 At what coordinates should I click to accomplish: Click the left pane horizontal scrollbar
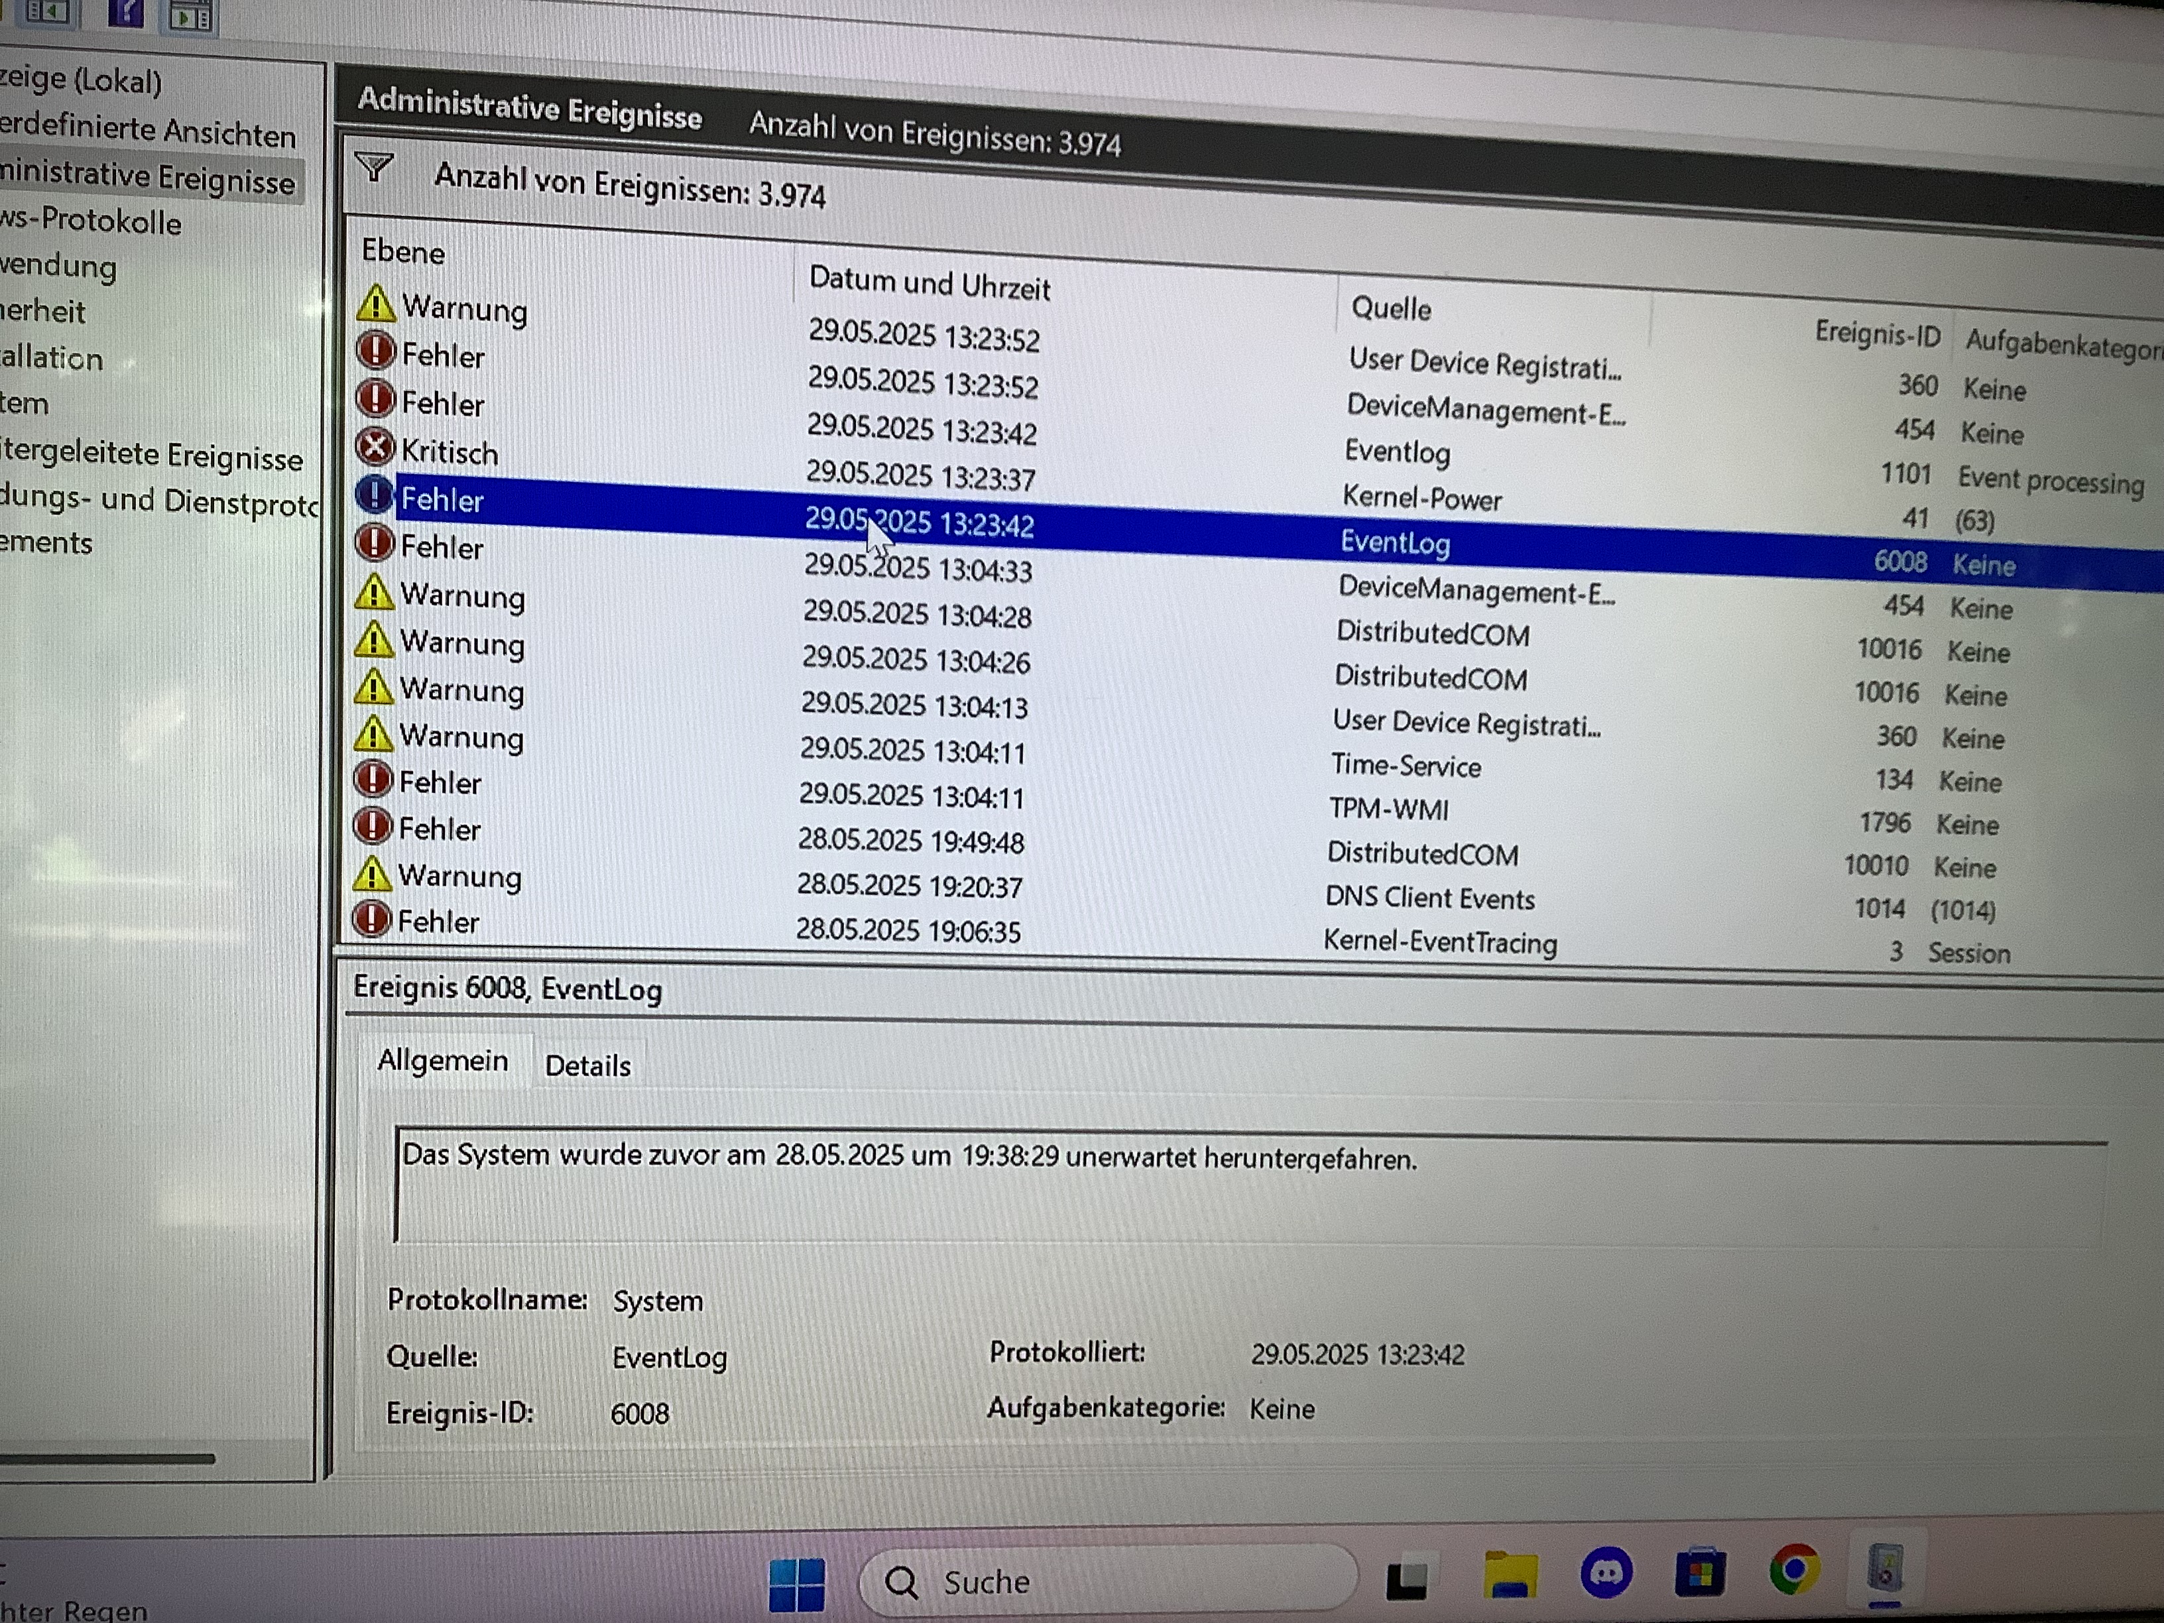pos(107,1459)
